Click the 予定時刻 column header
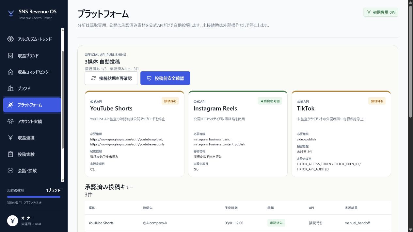This screenshot has width=413, height=232. pos(231,208)
